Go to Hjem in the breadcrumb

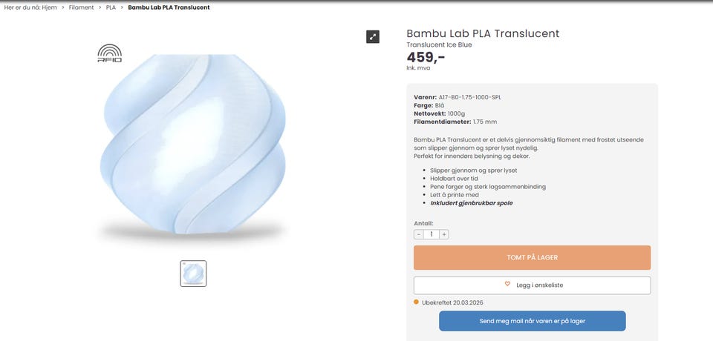[48, 7]
